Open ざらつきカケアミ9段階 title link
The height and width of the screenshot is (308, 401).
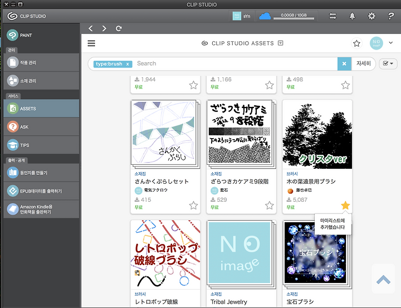[x=239, y=182]
